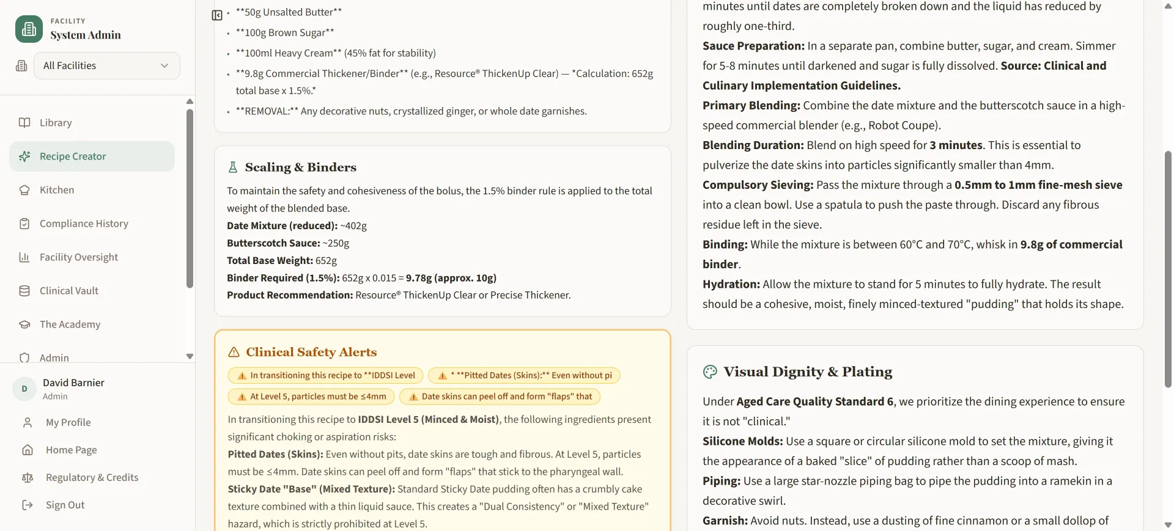Click the 'Binder Required (1.5%):' line

click(x=361, y=278)
